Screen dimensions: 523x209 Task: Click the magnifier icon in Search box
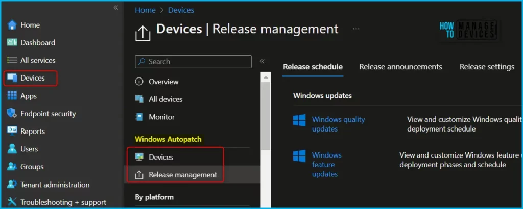(142, 62)
